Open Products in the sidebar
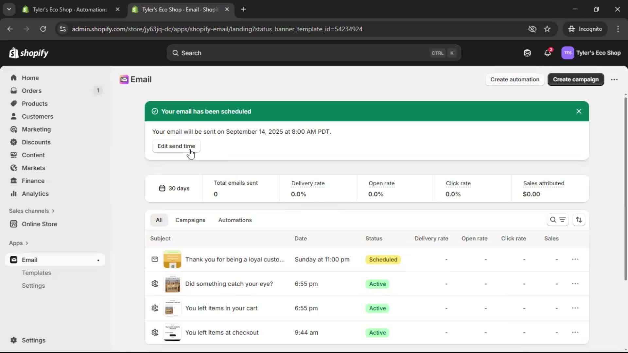This screenshot has width=628, height=353. point(34,103)
